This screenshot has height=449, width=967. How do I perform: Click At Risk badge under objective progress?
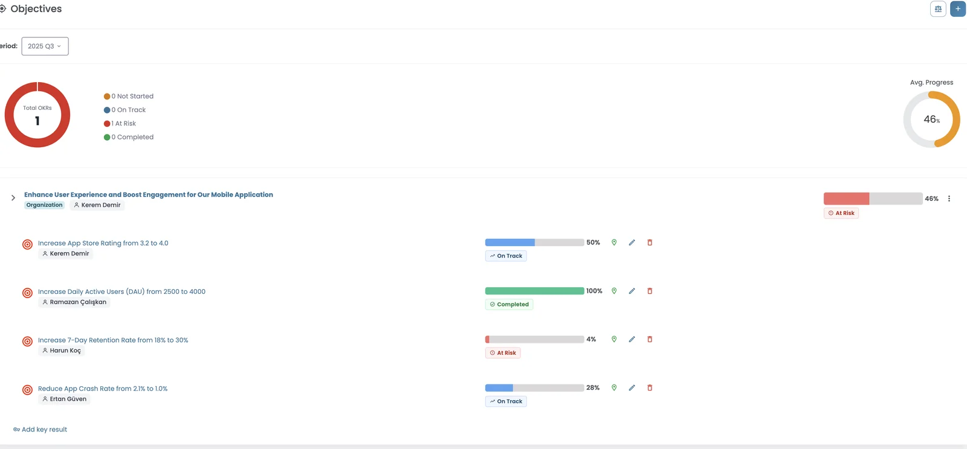[x=841, y=213]
